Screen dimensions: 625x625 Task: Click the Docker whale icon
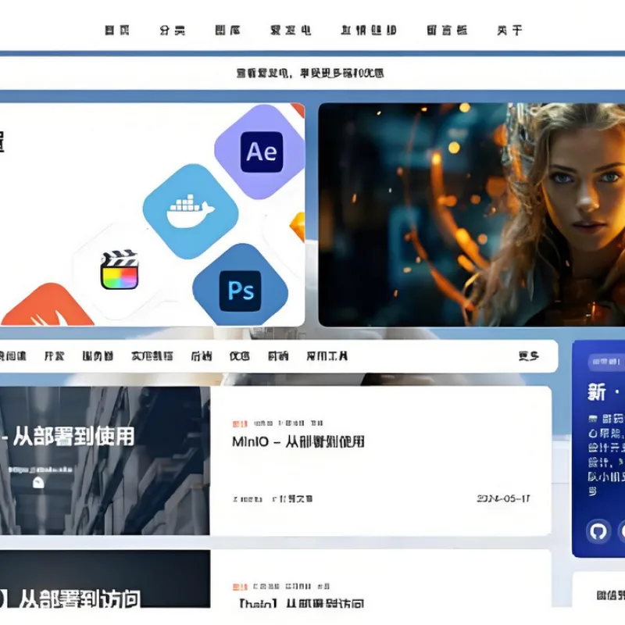(191, 211)
